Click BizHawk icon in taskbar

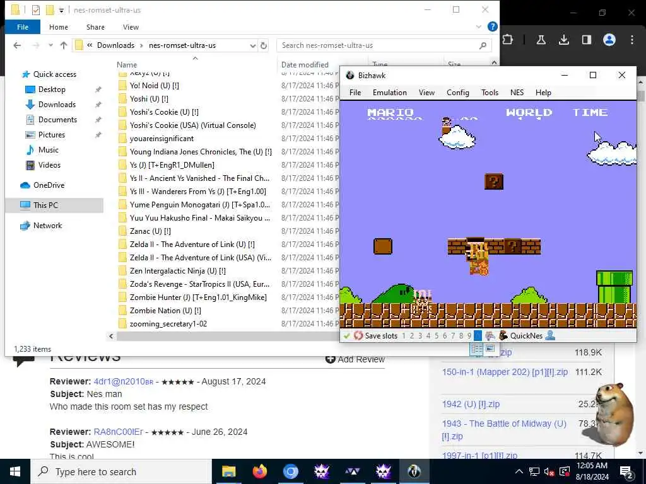coord(414,471)
